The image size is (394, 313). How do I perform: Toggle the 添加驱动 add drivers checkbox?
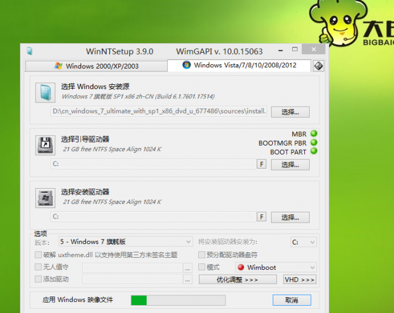(x=38, y=279)
